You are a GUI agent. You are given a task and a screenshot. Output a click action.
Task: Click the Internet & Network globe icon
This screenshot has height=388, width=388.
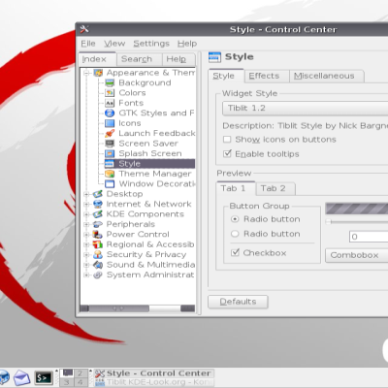click(x=98, y=204)
